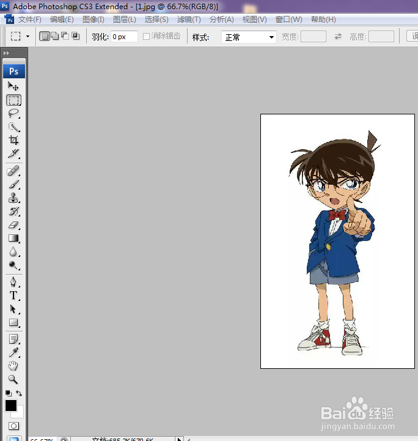This screenshot has height=441, width=418.
Task: Click the swap width and height button
Action: pyautogui.click(x=338, y=36)
